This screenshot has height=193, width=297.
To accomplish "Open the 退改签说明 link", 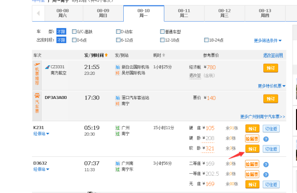I will pos(273,55).
